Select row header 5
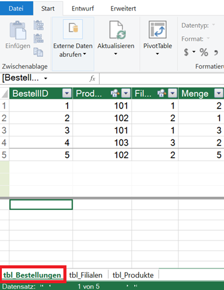 (x=4, y=155)
